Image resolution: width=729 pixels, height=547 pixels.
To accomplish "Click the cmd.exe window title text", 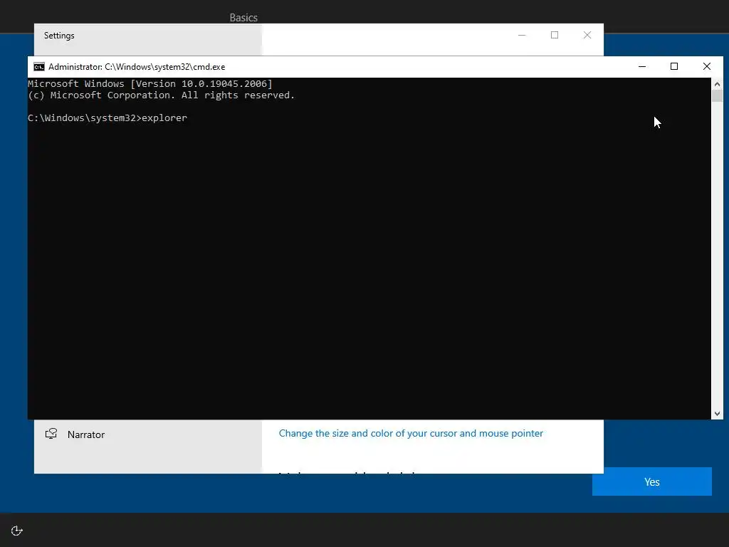I will tap(137, 67).
